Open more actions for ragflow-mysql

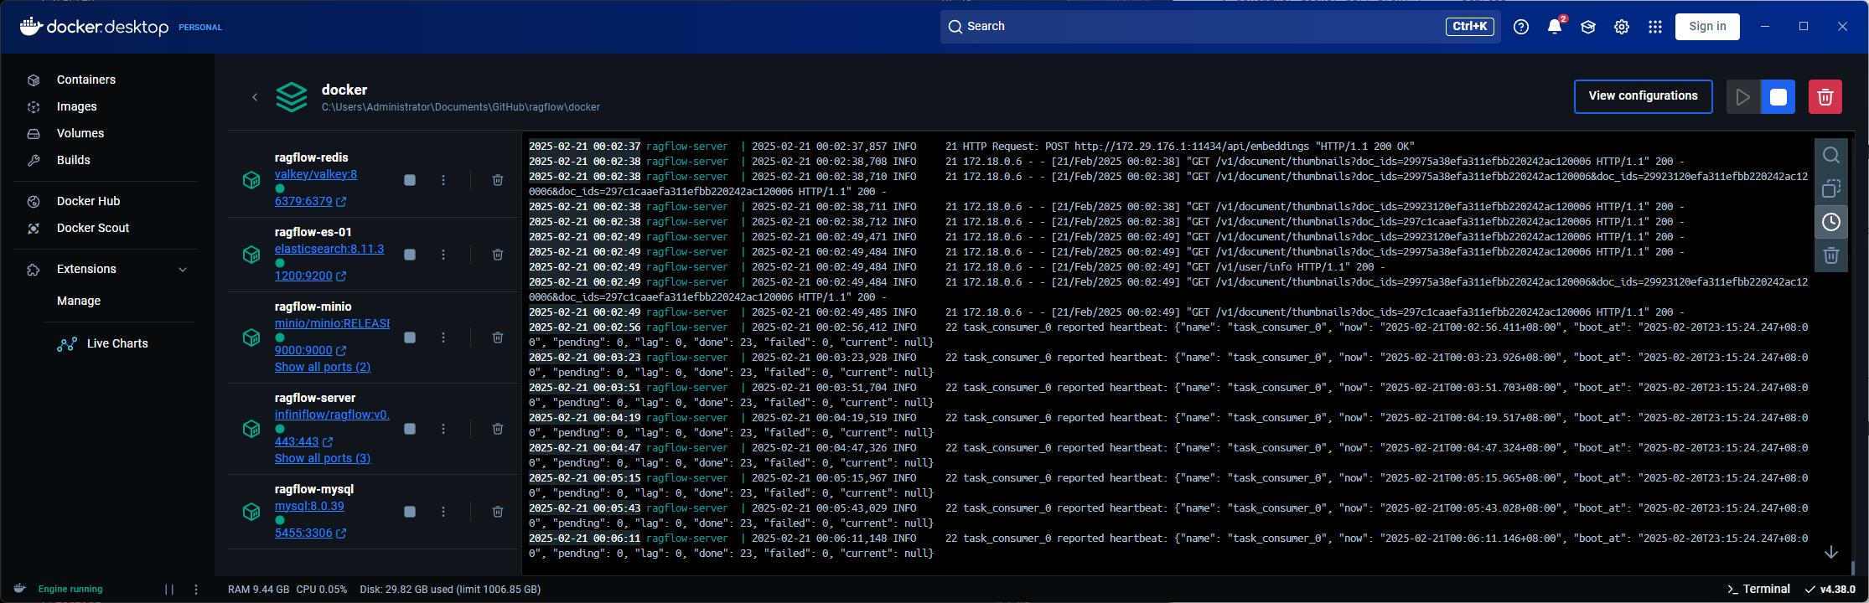coord(443,512)
